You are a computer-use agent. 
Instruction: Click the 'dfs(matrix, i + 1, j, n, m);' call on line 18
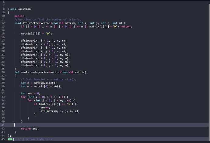pyautogui.click(x=44, y=44)
